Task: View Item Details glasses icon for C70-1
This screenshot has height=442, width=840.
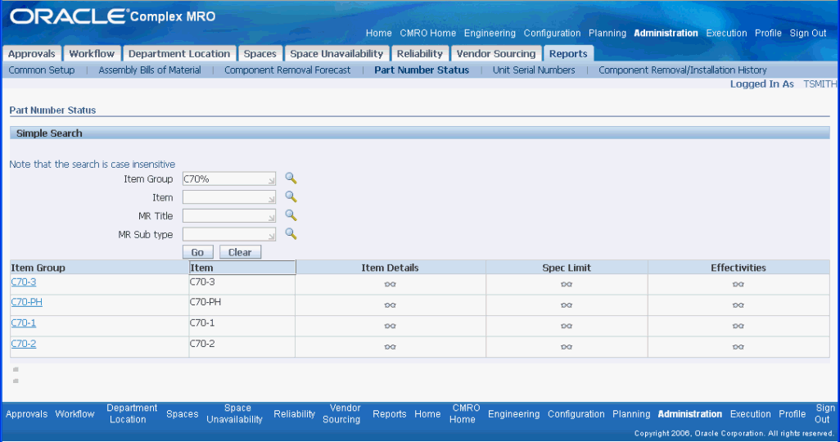Action: pyautogui.click(x=390, y=327)
